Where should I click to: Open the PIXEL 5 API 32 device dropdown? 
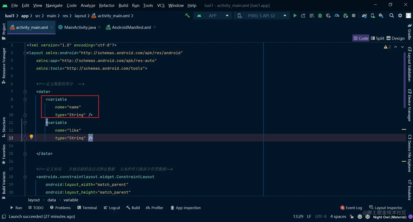(261, 16)
